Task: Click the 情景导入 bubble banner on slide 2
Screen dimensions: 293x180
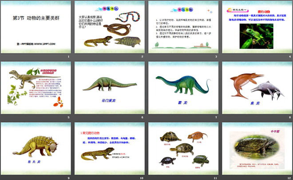Action: pos(107,8)
